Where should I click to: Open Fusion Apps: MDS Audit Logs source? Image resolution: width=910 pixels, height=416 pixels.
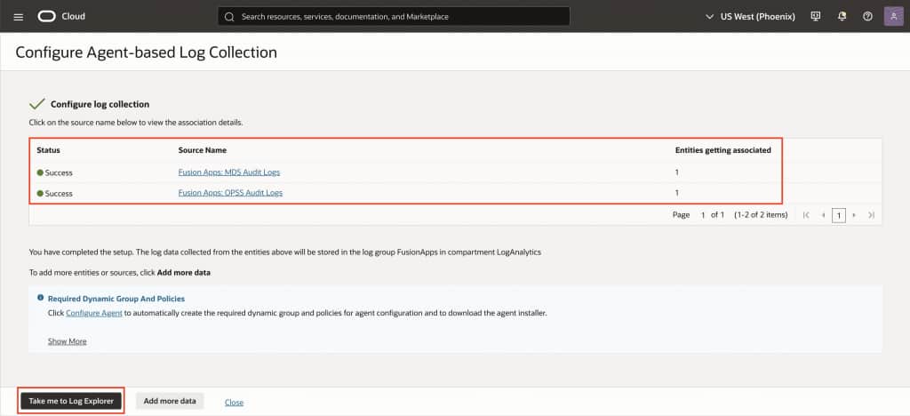click(229, 172)
